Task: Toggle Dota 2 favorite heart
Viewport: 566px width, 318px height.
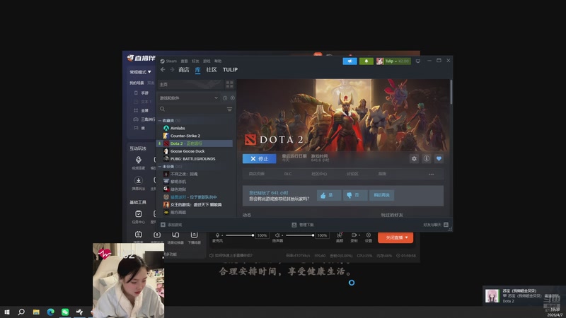Action: pos(439,158)
